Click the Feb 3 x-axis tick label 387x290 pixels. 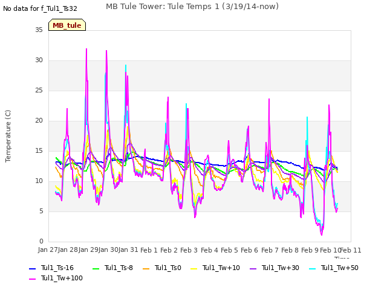tap(189, 250)
